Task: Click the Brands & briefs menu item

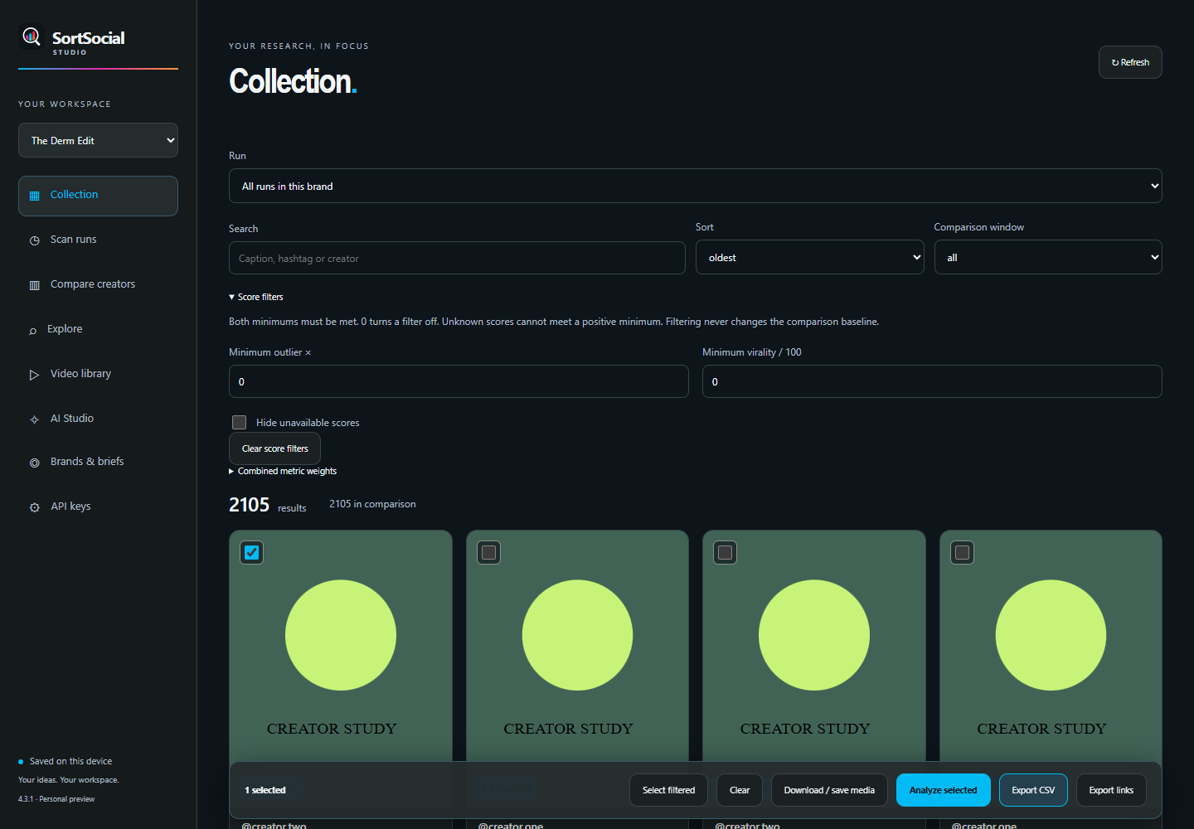Action: 98,462
